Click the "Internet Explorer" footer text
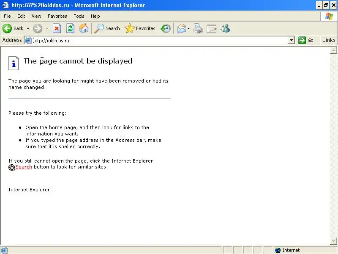The height and width of the screenshot is (254, 338). [29, 190]
